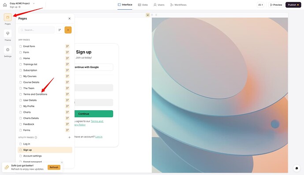Image resolution: width=304 pixels, height=175 pixels.
Task: Open Subscription page
Action: pyautogui.click(x=30, y=70)
